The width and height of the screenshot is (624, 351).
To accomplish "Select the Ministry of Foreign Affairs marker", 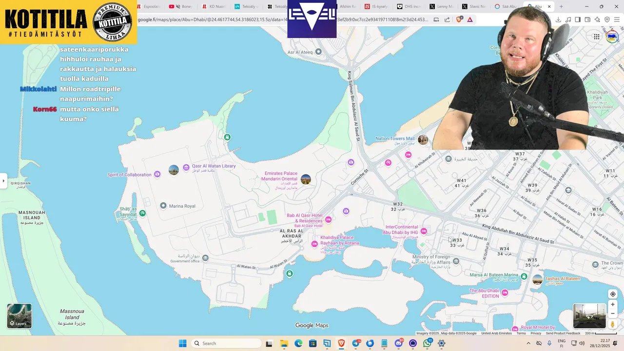I will 456,261.
